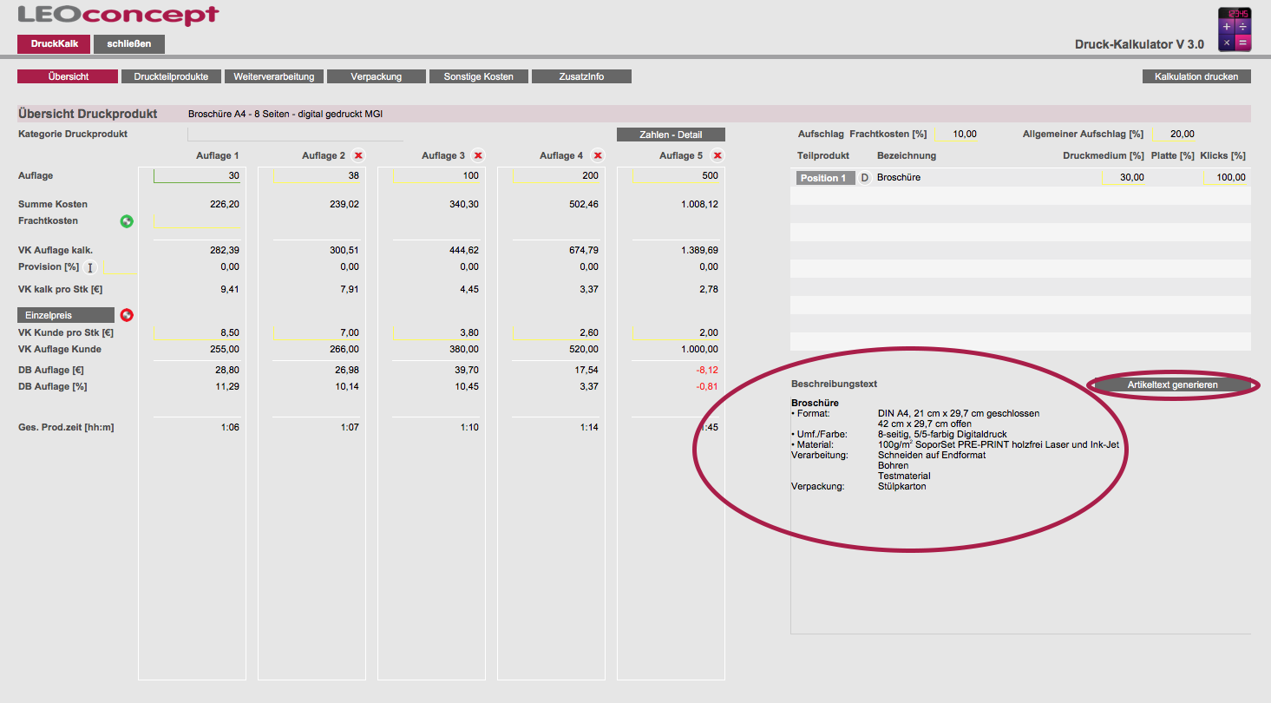Remove Auflage 4 column with red X
Image resolution: width=1271 pixels, height=703 pixels.
click(598, 155)
